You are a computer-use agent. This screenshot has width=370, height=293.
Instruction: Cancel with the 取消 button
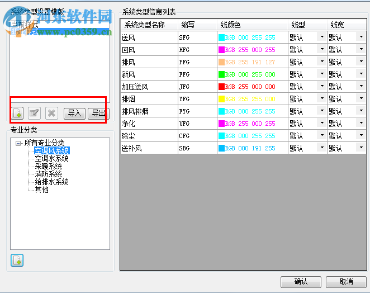[x=346, y=282]
